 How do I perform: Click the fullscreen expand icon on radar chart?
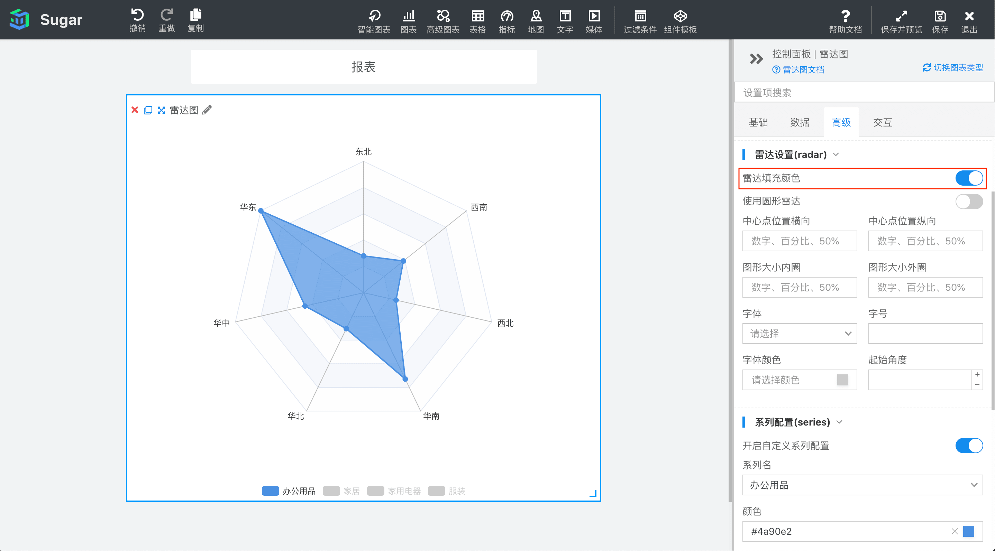pos(161,110)
